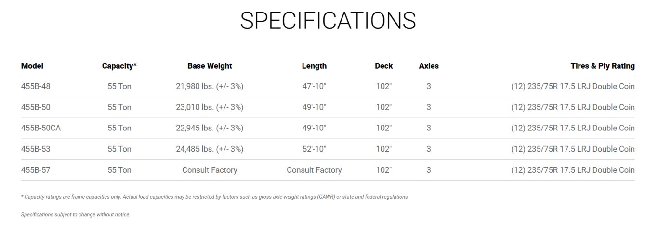Click the Model column header

[x=32, y=66]
